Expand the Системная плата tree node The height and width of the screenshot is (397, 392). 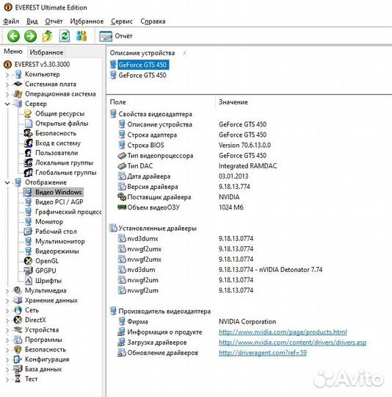(7, 85)
